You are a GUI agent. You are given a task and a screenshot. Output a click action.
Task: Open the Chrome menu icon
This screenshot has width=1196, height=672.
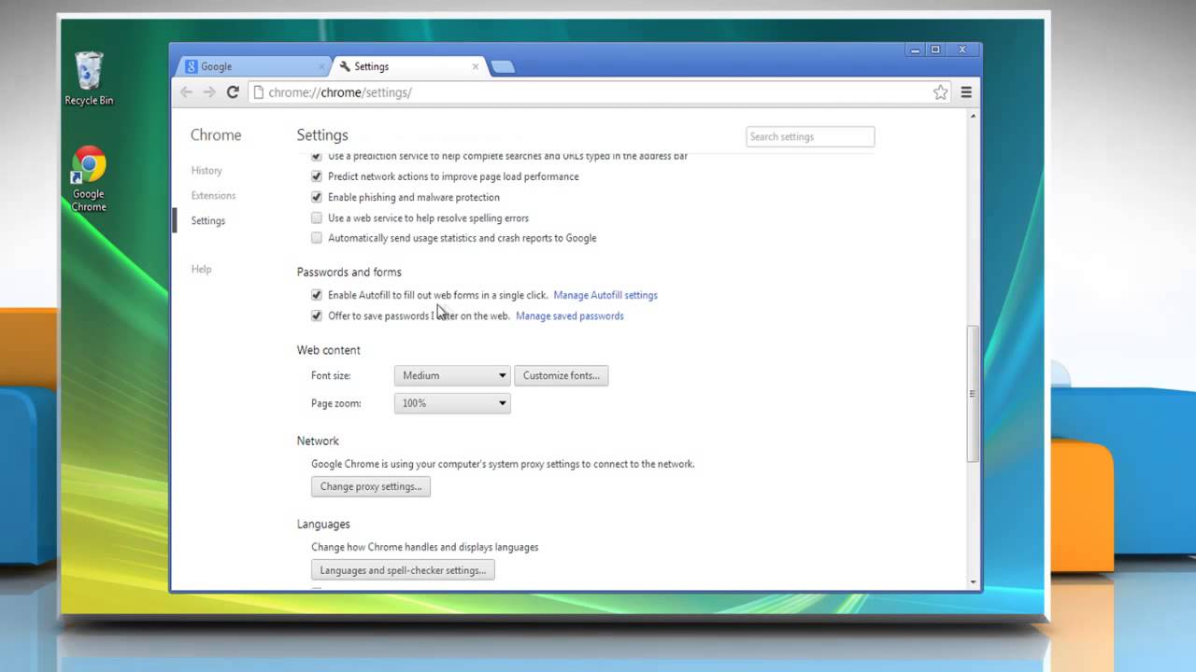[x=966, y=92]
